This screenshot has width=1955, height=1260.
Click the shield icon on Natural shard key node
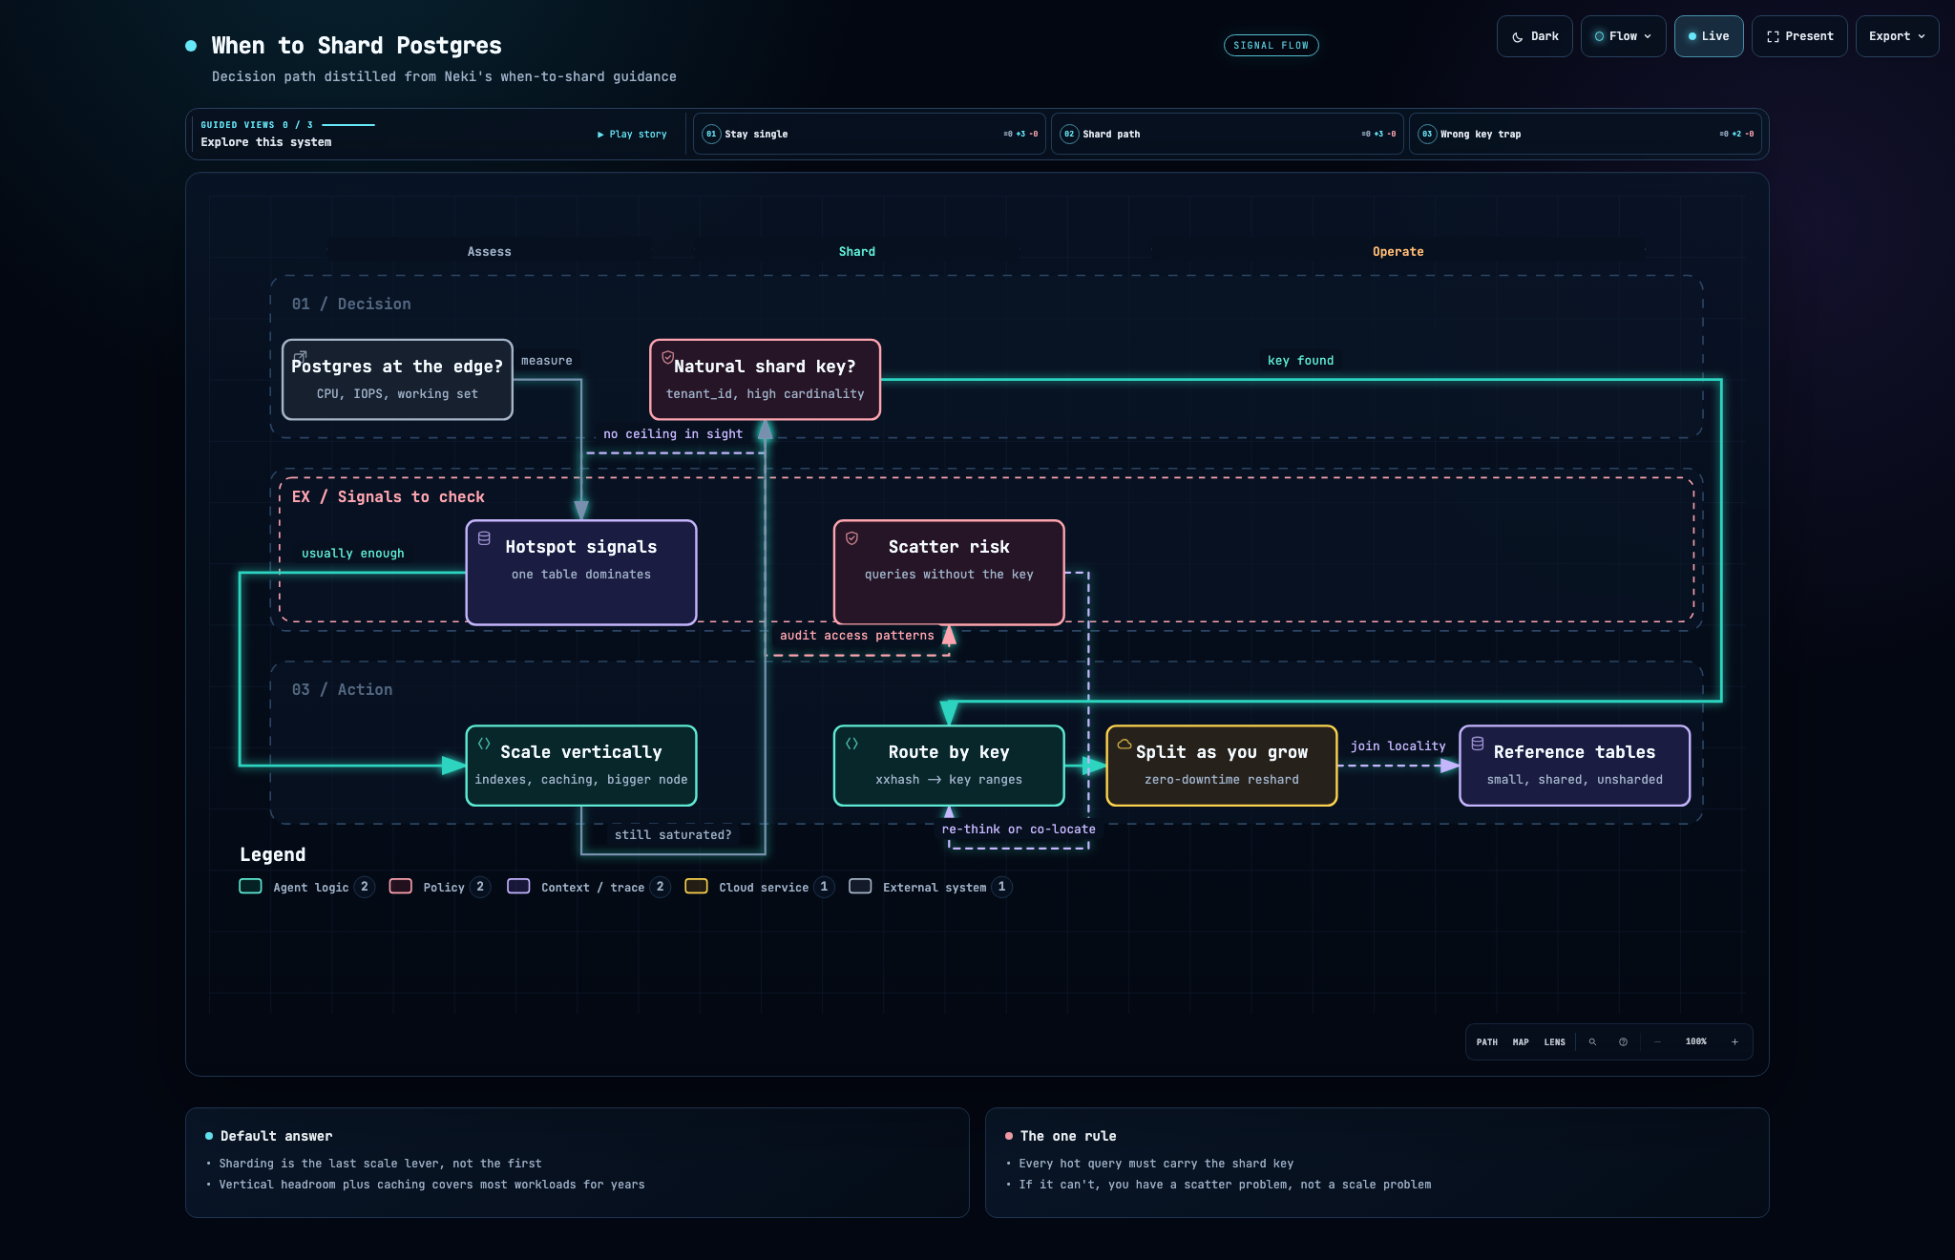click(667, 357)
